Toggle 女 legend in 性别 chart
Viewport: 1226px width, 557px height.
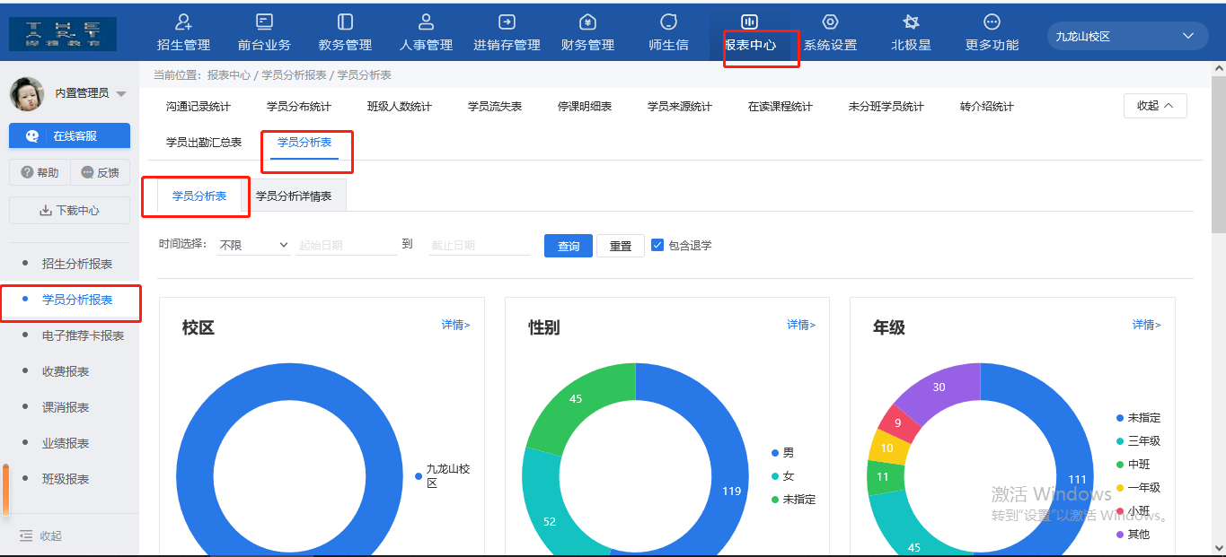click(x=782, y=476)
